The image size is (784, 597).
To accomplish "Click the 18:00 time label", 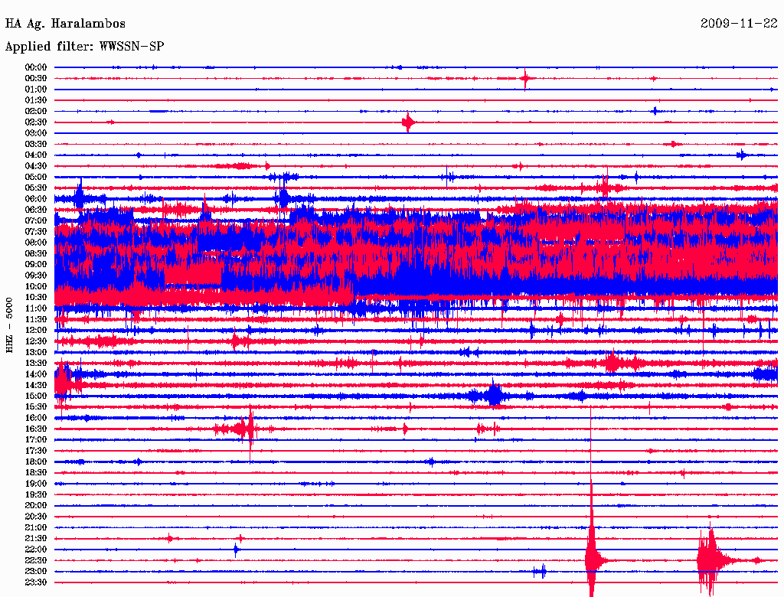I will 36,462.
